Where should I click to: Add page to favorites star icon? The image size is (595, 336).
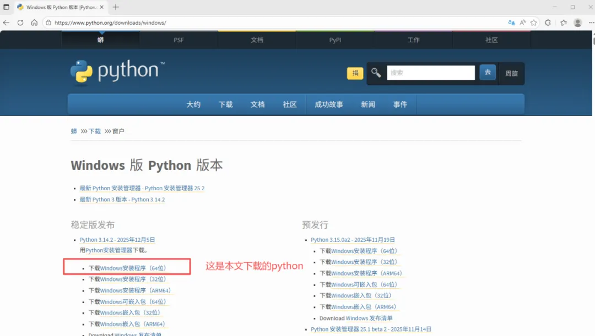point(533,23)
